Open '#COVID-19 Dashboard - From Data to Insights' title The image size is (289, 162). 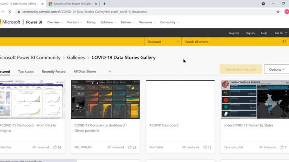click(28, 128)
